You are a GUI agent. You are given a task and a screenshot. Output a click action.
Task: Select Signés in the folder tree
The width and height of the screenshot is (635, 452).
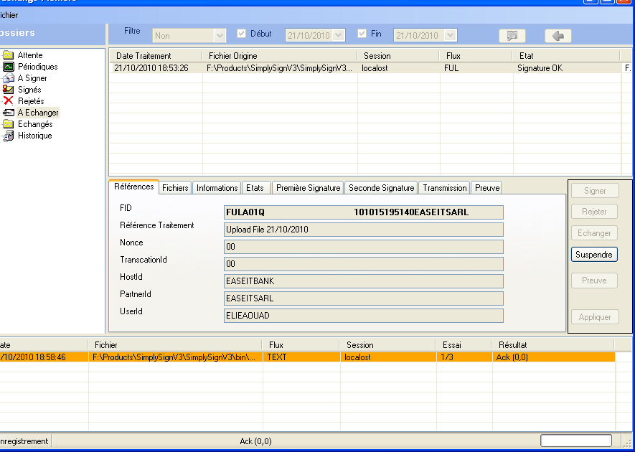(x=29, y=90)
